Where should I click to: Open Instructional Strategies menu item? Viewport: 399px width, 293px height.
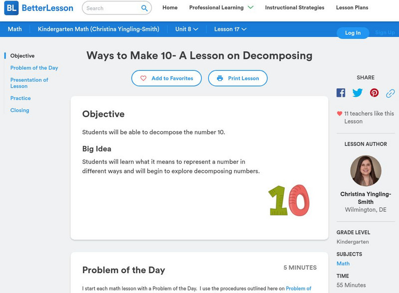tap(295, 7)
